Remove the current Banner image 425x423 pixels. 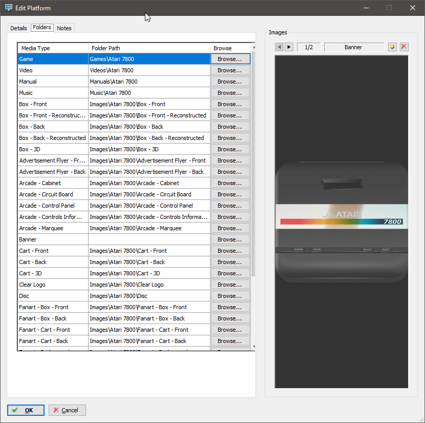pyautogui.click(x=404, y=47)
